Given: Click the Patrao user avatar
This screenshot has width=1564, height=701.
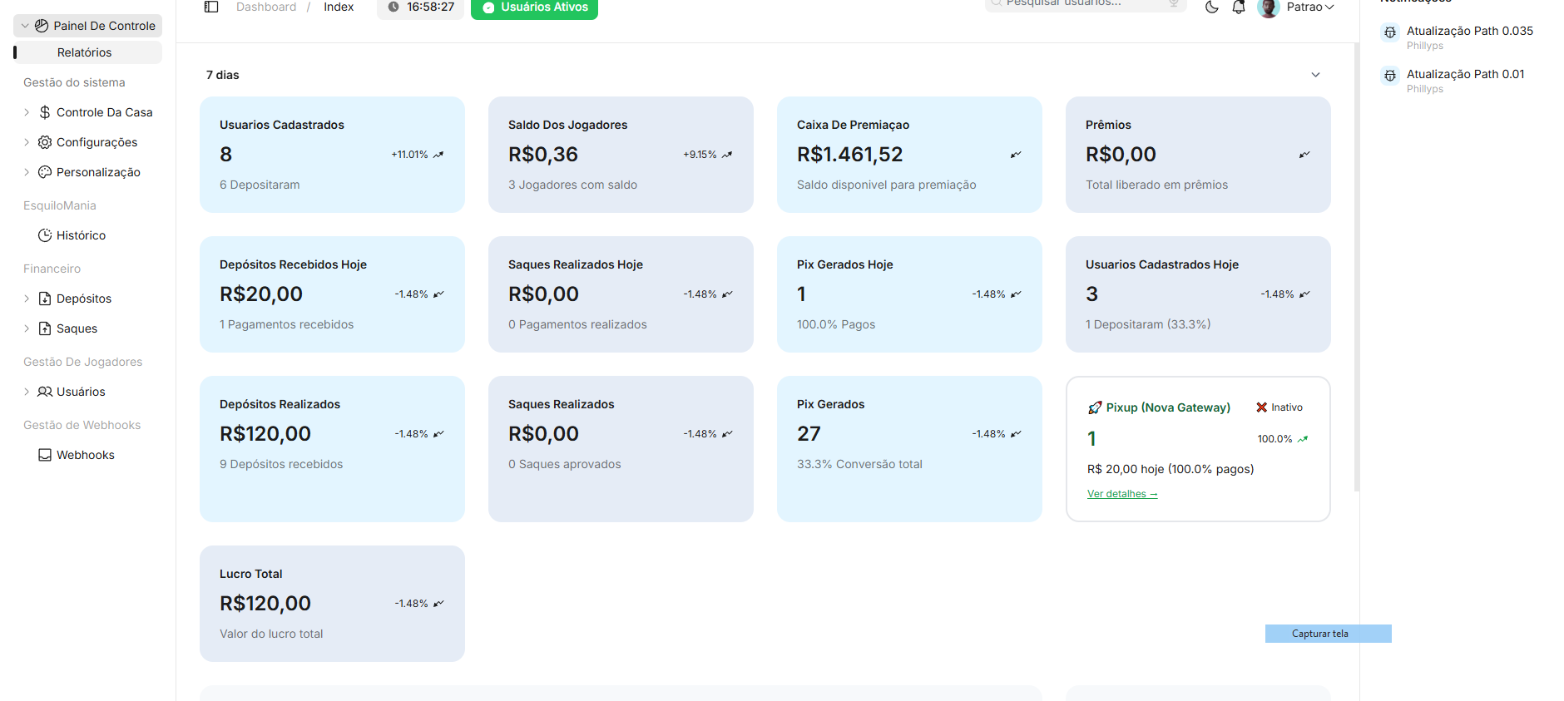Looking at the screenshot, I should (x=1269, y=7).
